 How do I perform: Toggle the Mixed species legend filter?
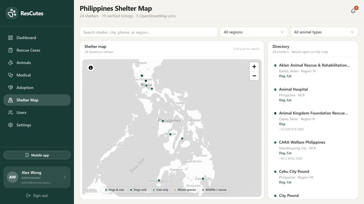(185, 190)
